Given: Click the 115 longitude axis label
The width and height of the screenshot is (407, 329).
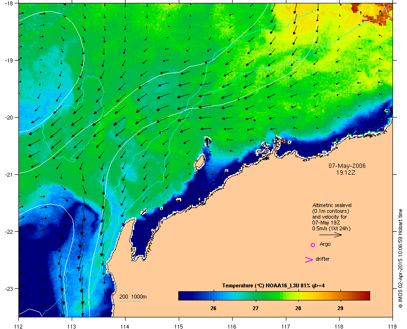Looking at the screenshot, I should (179, 327).
